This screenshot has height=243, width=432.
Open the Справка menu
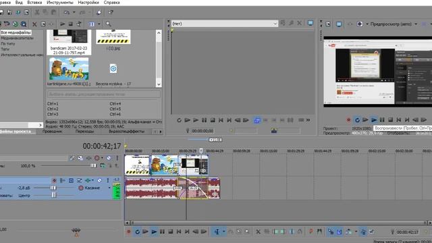[111, 3]
